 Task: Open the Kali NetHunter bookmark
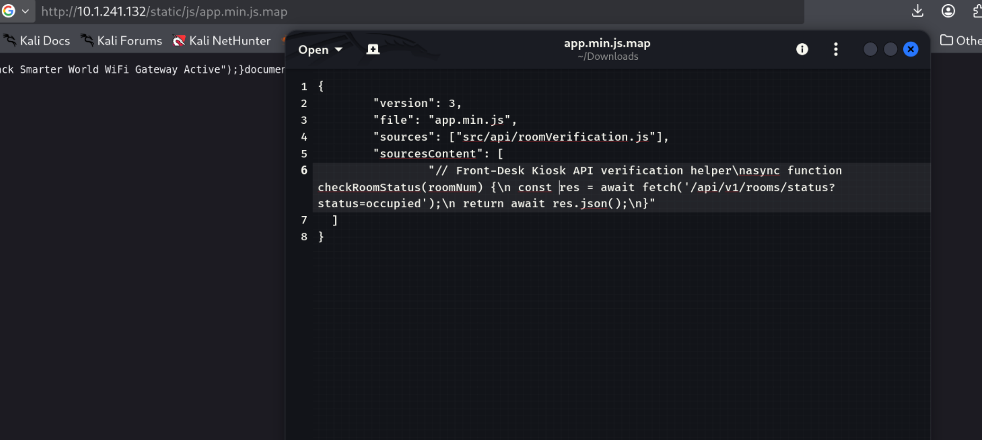point(222,41)
